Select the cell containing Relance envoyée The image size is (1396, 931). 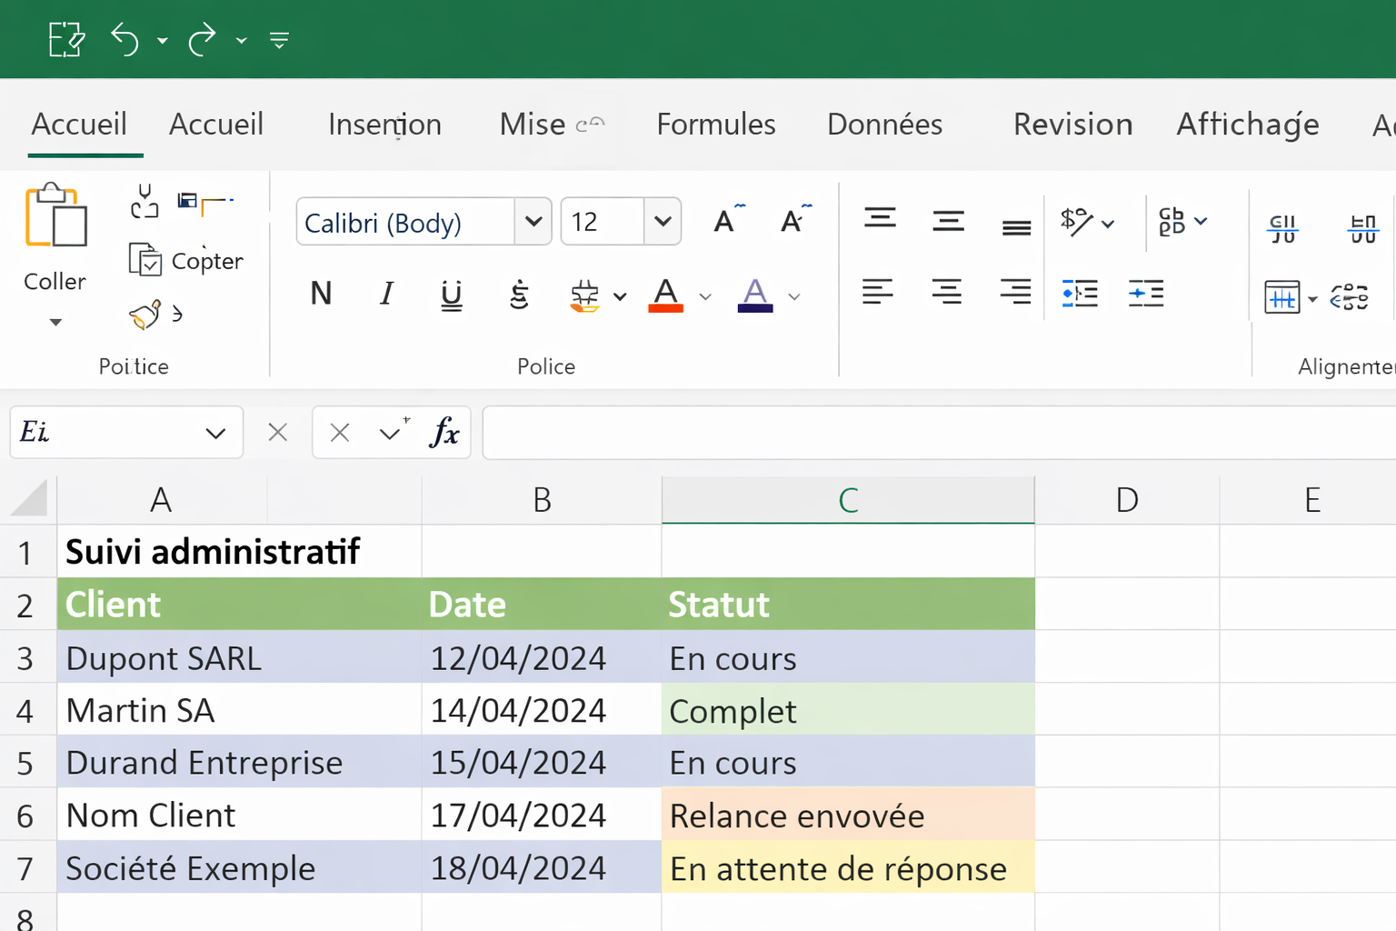[847, 816]
